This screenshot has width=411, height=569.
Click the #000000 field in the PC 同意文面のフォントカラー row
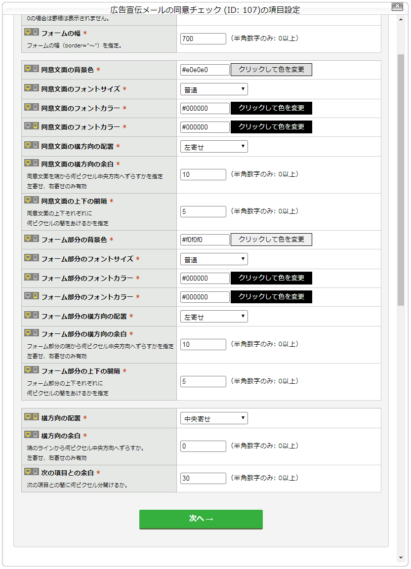click(x=205, y=108)
